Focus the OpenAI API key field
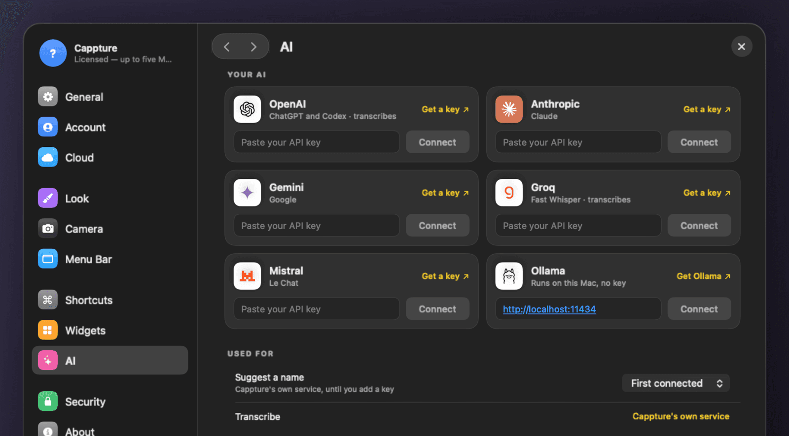The image size is (789, 436). point(317,142)
